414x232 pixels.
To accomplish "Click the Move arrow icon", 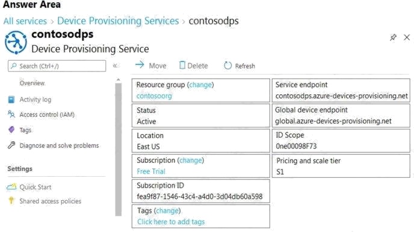I will pos(140,64).
